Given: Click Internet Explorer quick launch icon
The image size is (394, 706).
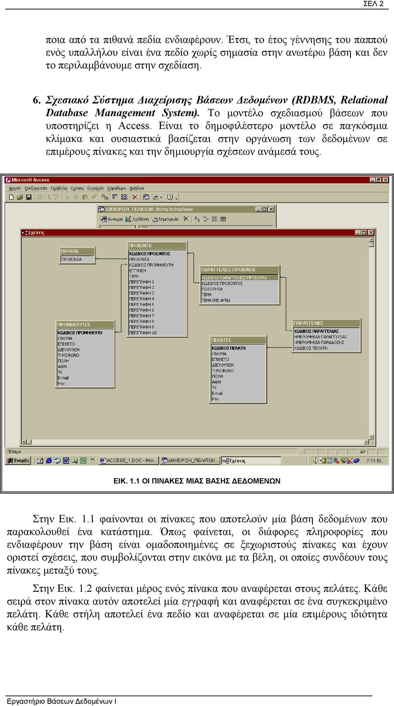Looking at the screenshot, I should (x=49, y=460).
